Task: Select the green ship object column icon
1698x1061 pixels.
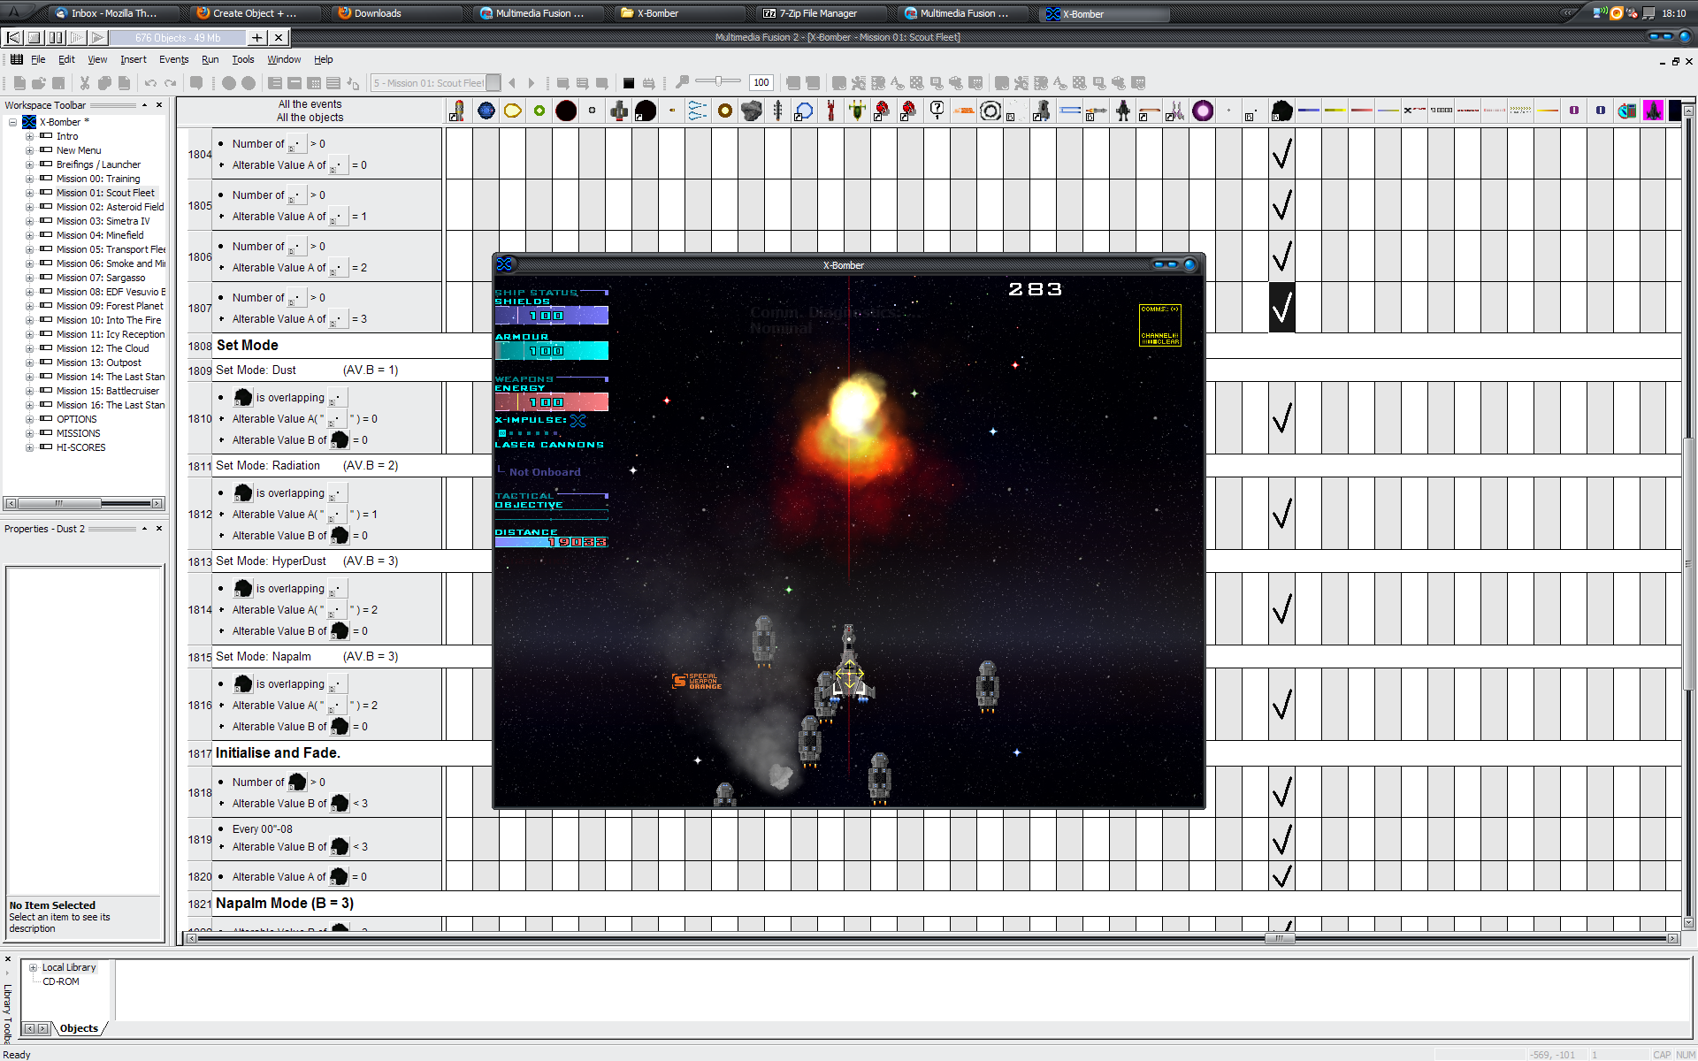Action: pyautogui.click(x=857, y=111)
